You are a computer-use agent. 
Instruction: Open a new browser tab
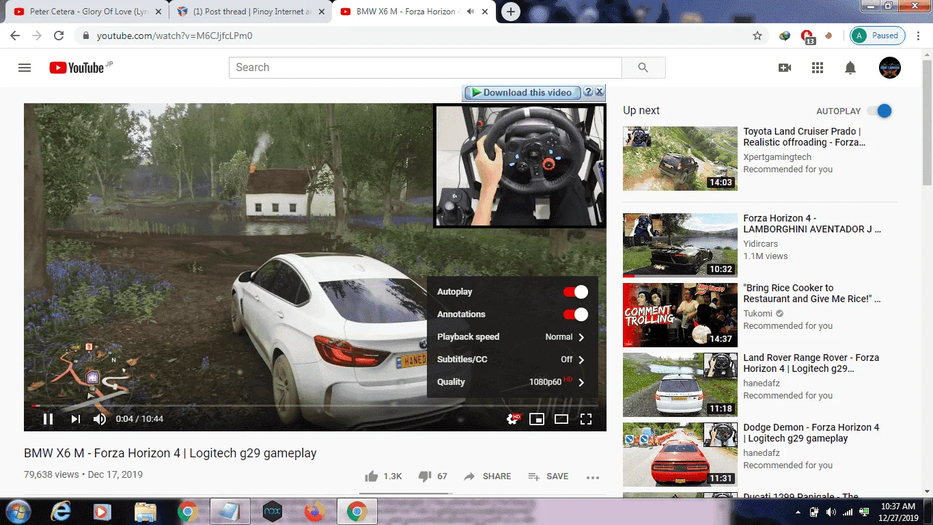pos(510,12)
